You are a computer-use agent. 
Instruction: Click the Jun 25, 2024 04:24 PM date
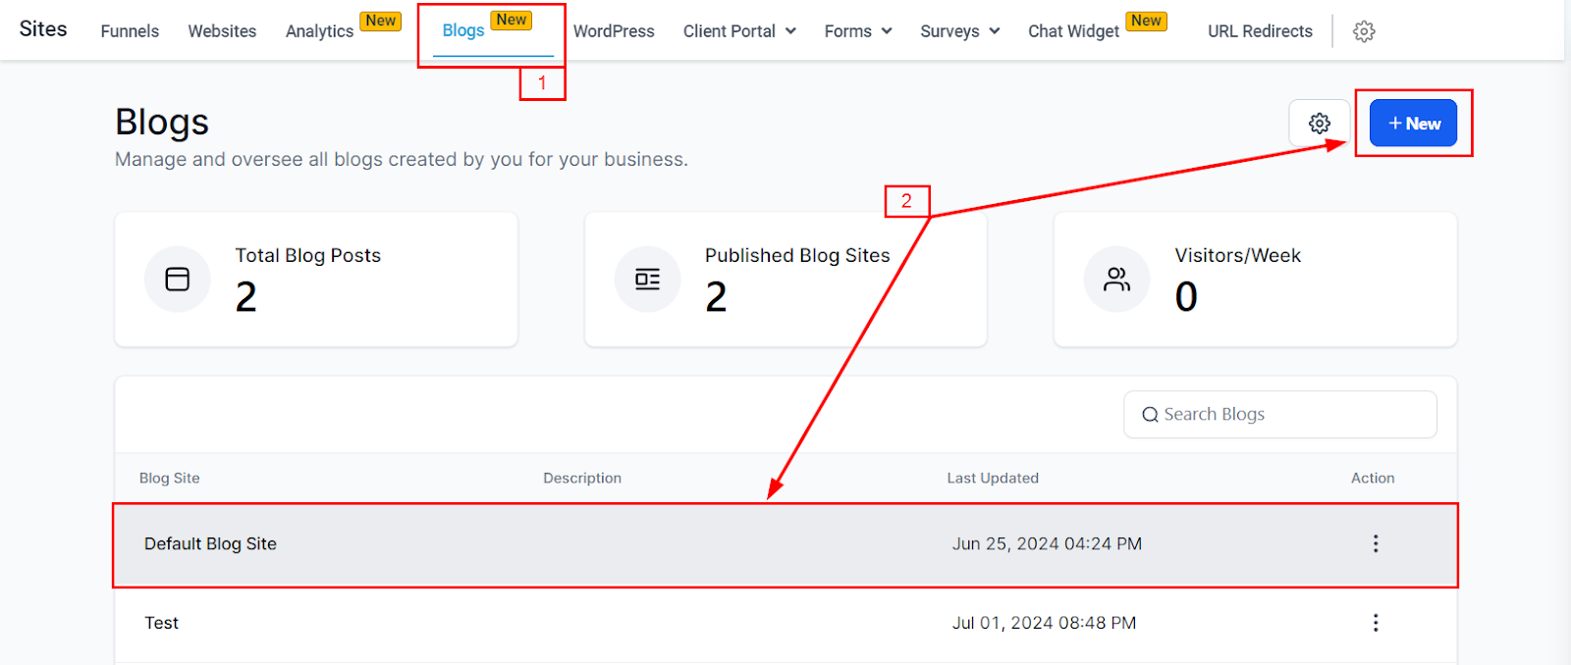coord(1047,543)
